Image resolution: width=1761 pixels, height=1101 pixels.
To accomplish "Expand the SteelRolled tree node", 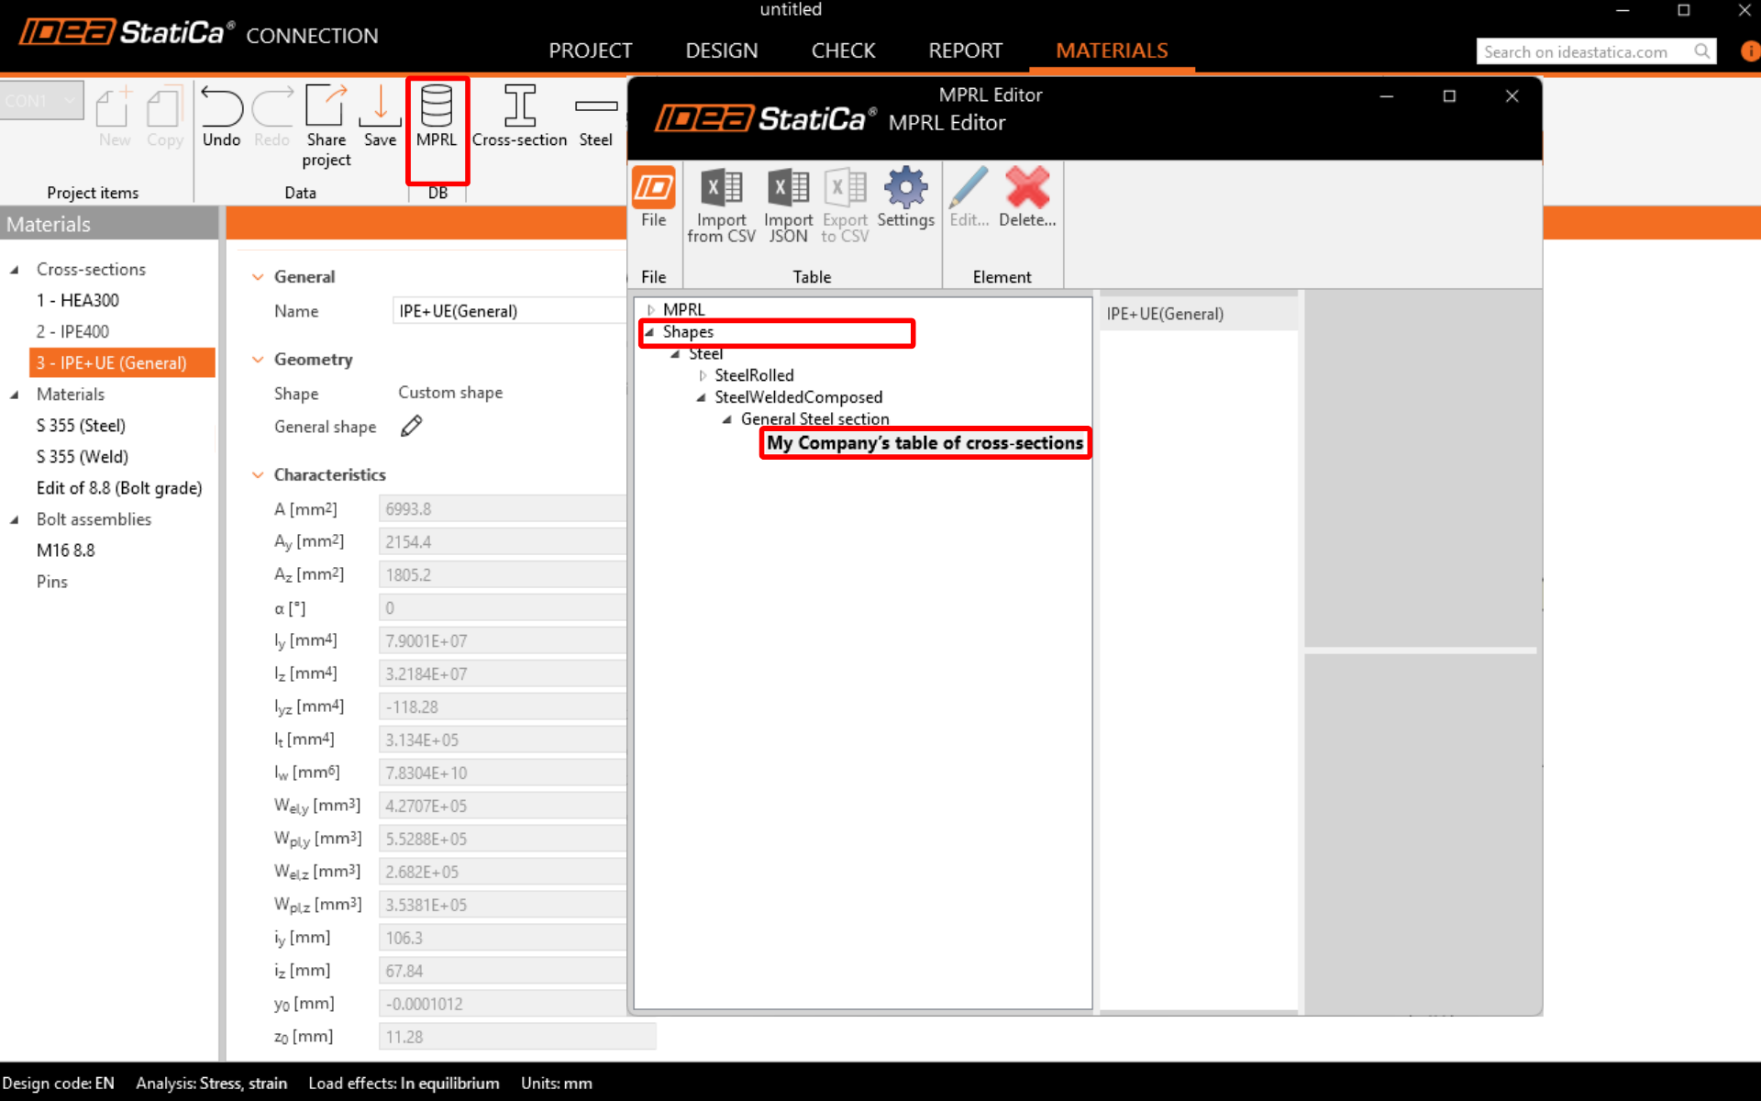I will [x=703, y=375].
